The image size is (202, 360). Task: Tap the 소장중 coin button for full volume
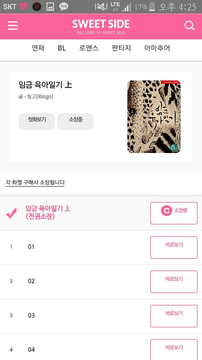pos(174,213)
